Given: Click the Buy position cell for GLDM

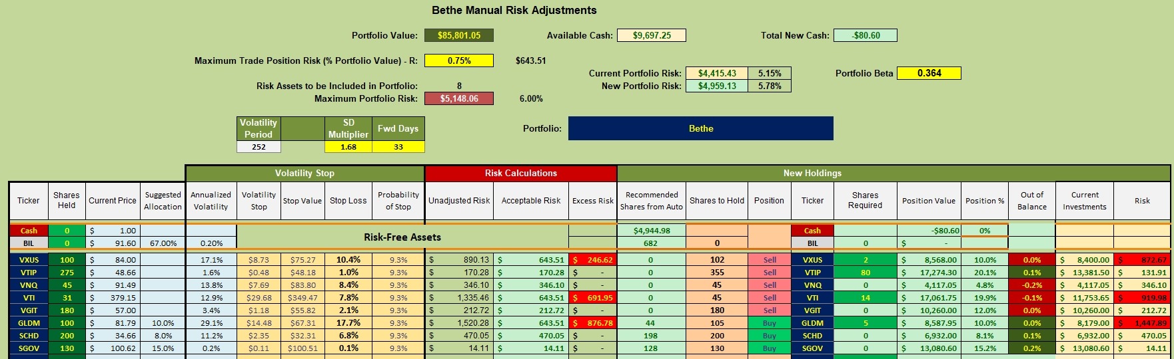Looking at the screenshot, I should (770, 323).
